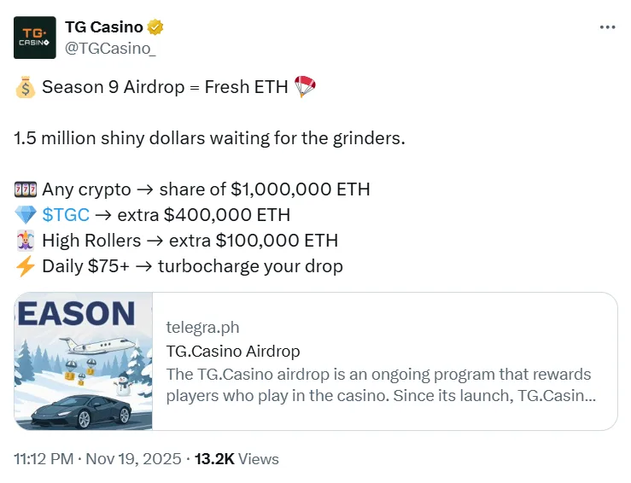Click the money bag emoji
The image size is (631, 483).
(25, 87)
